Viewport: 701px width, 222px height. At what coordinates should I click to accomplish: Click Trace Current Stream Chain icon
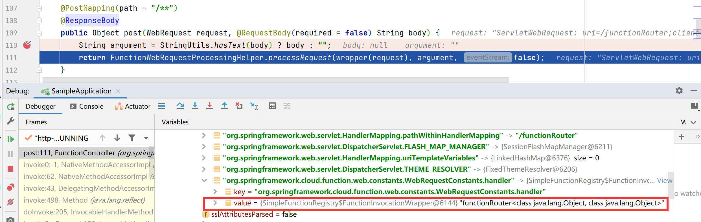tap(287, 106)
